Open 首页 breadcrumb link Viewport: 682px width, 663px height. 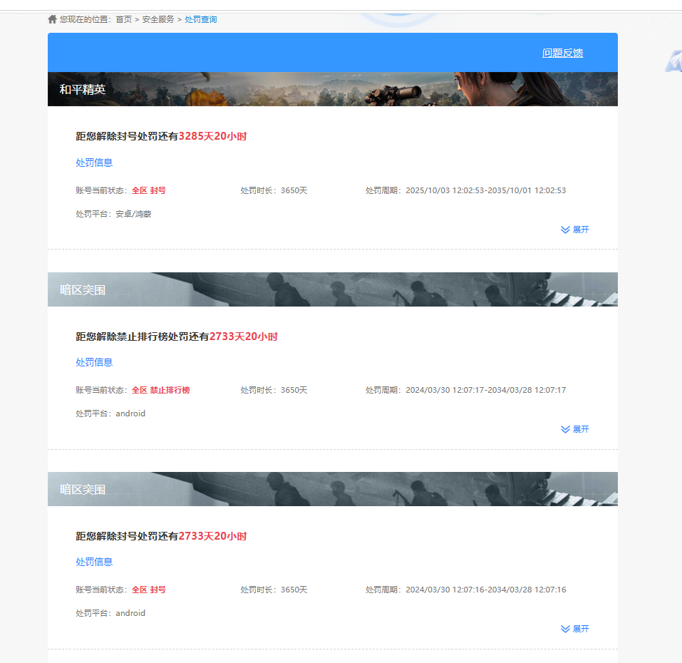[x=123, y=19]
